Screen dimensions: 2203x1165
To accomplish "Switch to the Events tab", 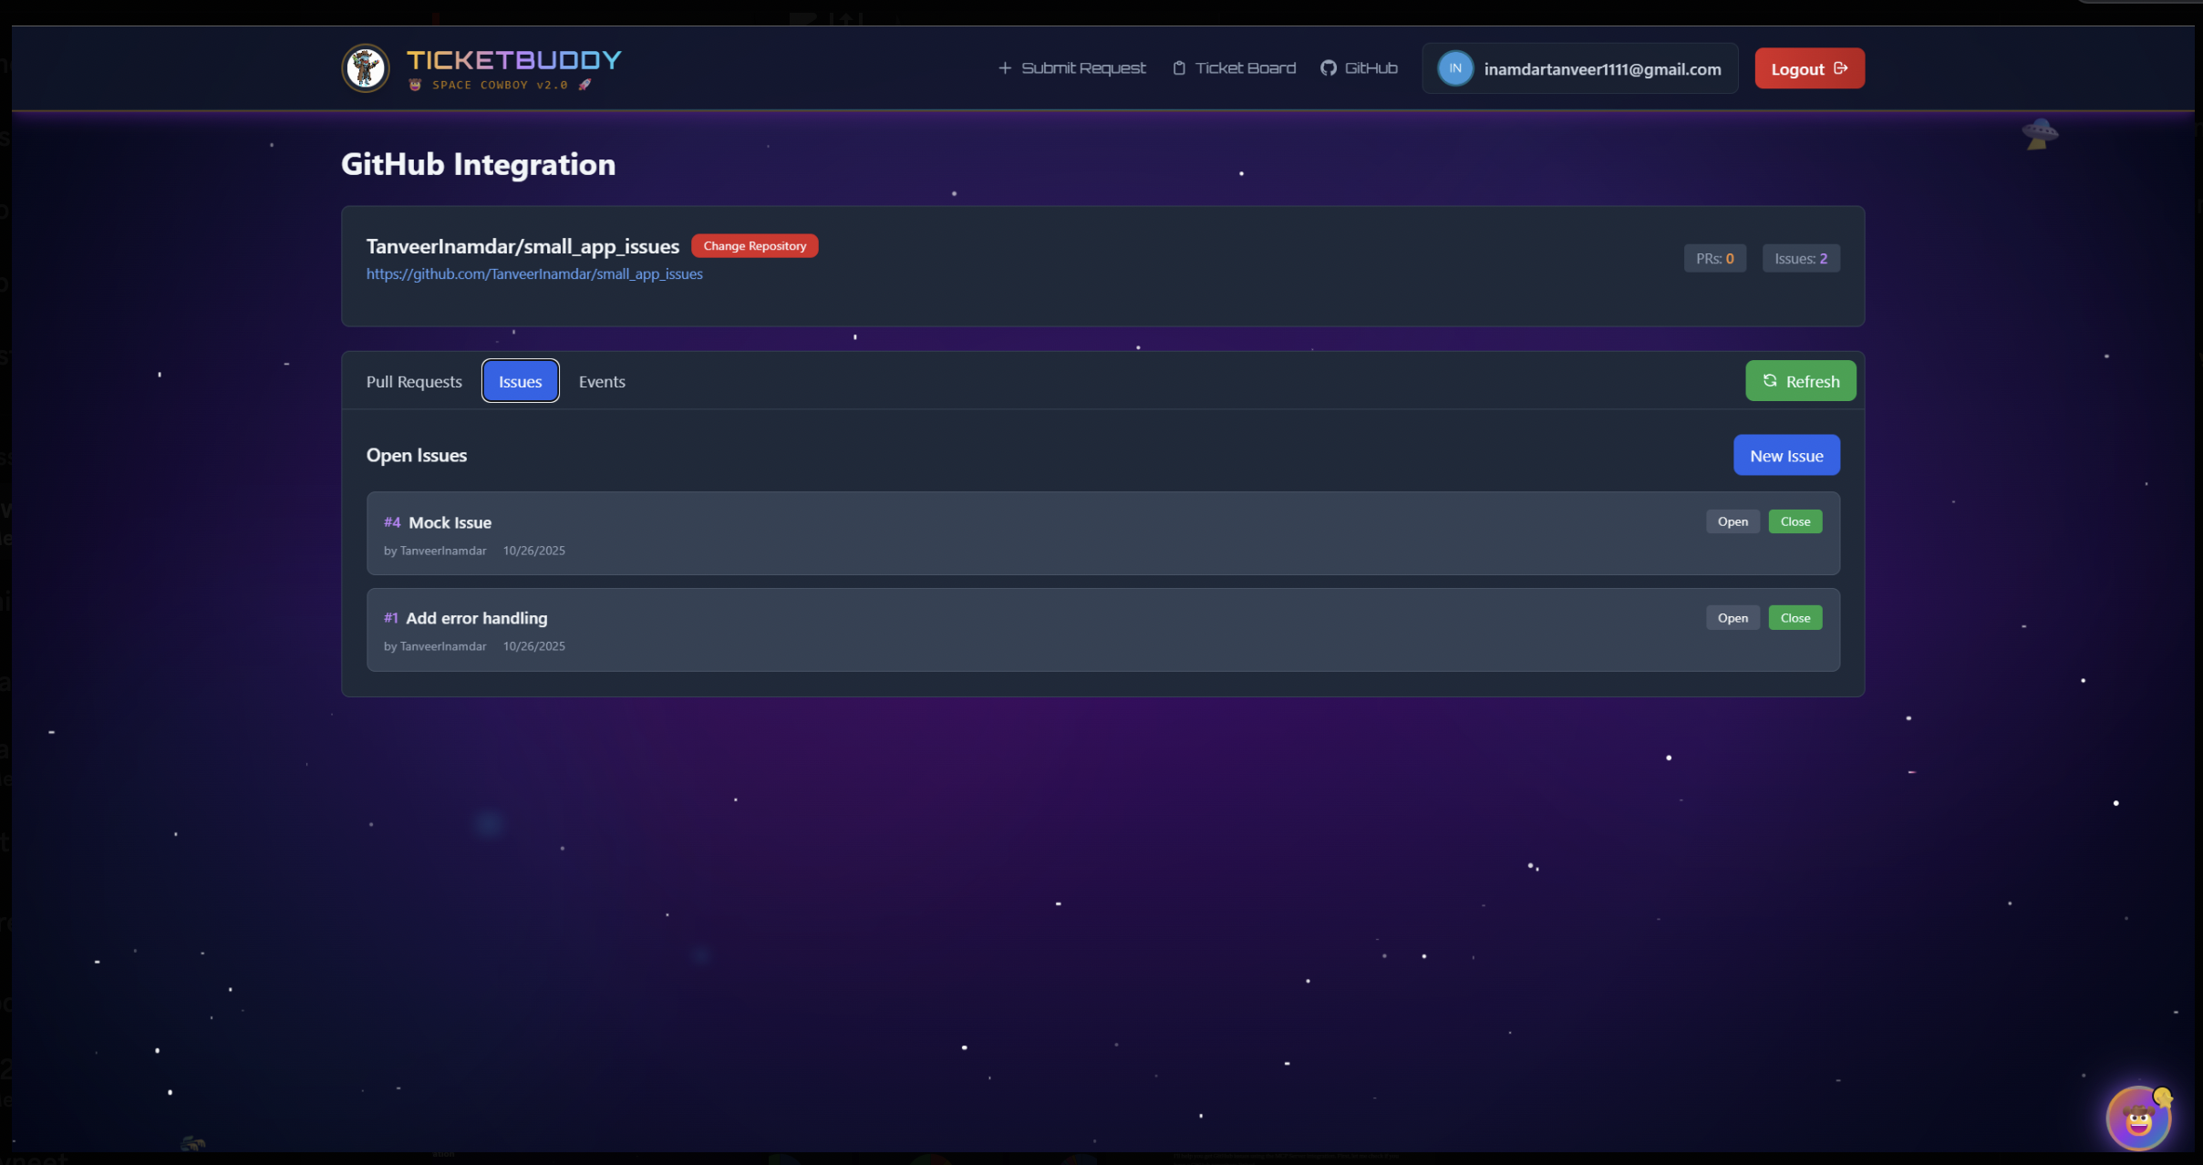I will tap(602, 382).
